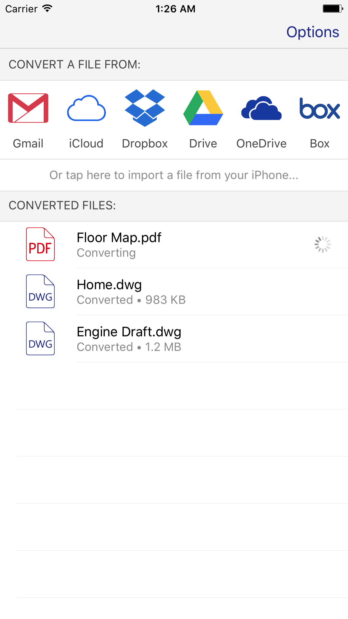Tap the red PDF file icon

point(40,244)
